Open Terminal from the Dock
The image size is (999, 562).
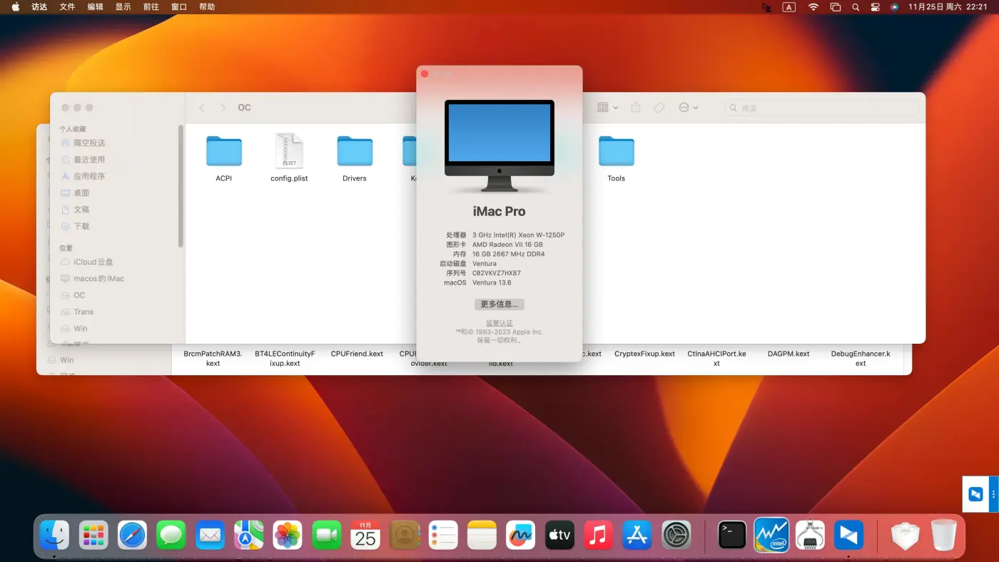[x=732, y=535]
